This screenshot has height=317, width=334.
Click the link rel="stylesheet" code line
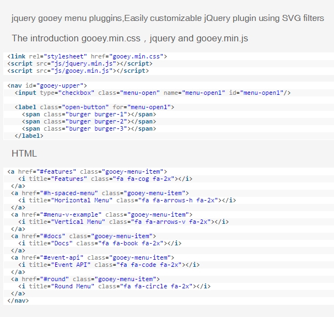coord(87,56)
